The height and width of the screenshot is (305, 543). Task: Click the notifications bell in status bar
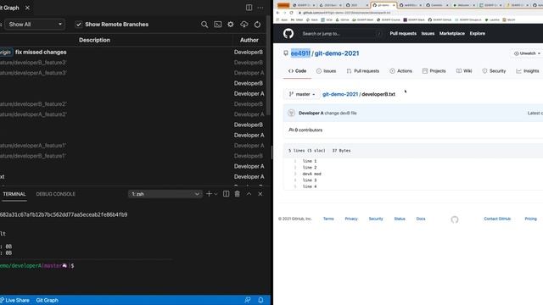point(260,300)
